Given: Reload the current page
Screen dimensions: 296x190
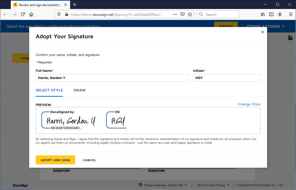Looking at the screenshot, I should coord(23,14).
